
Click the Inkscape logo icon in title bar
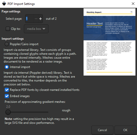click(4, 4)
